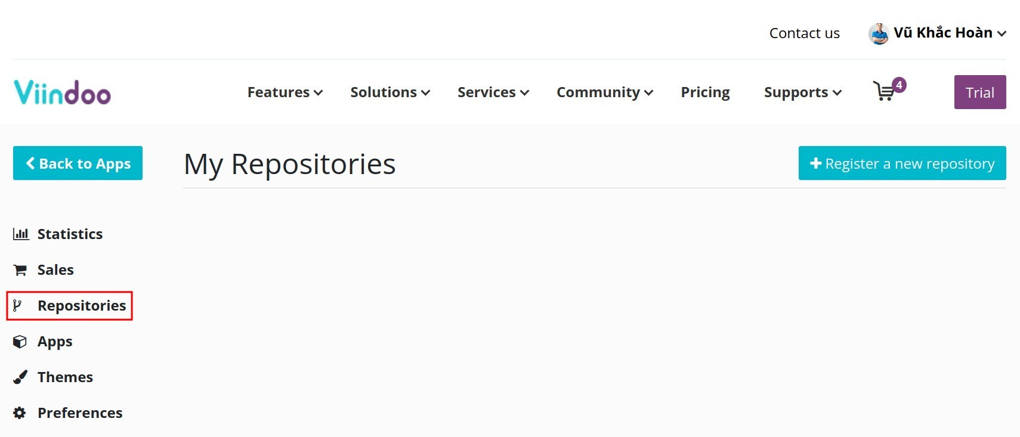Click the Trial button

click(979, 92)
